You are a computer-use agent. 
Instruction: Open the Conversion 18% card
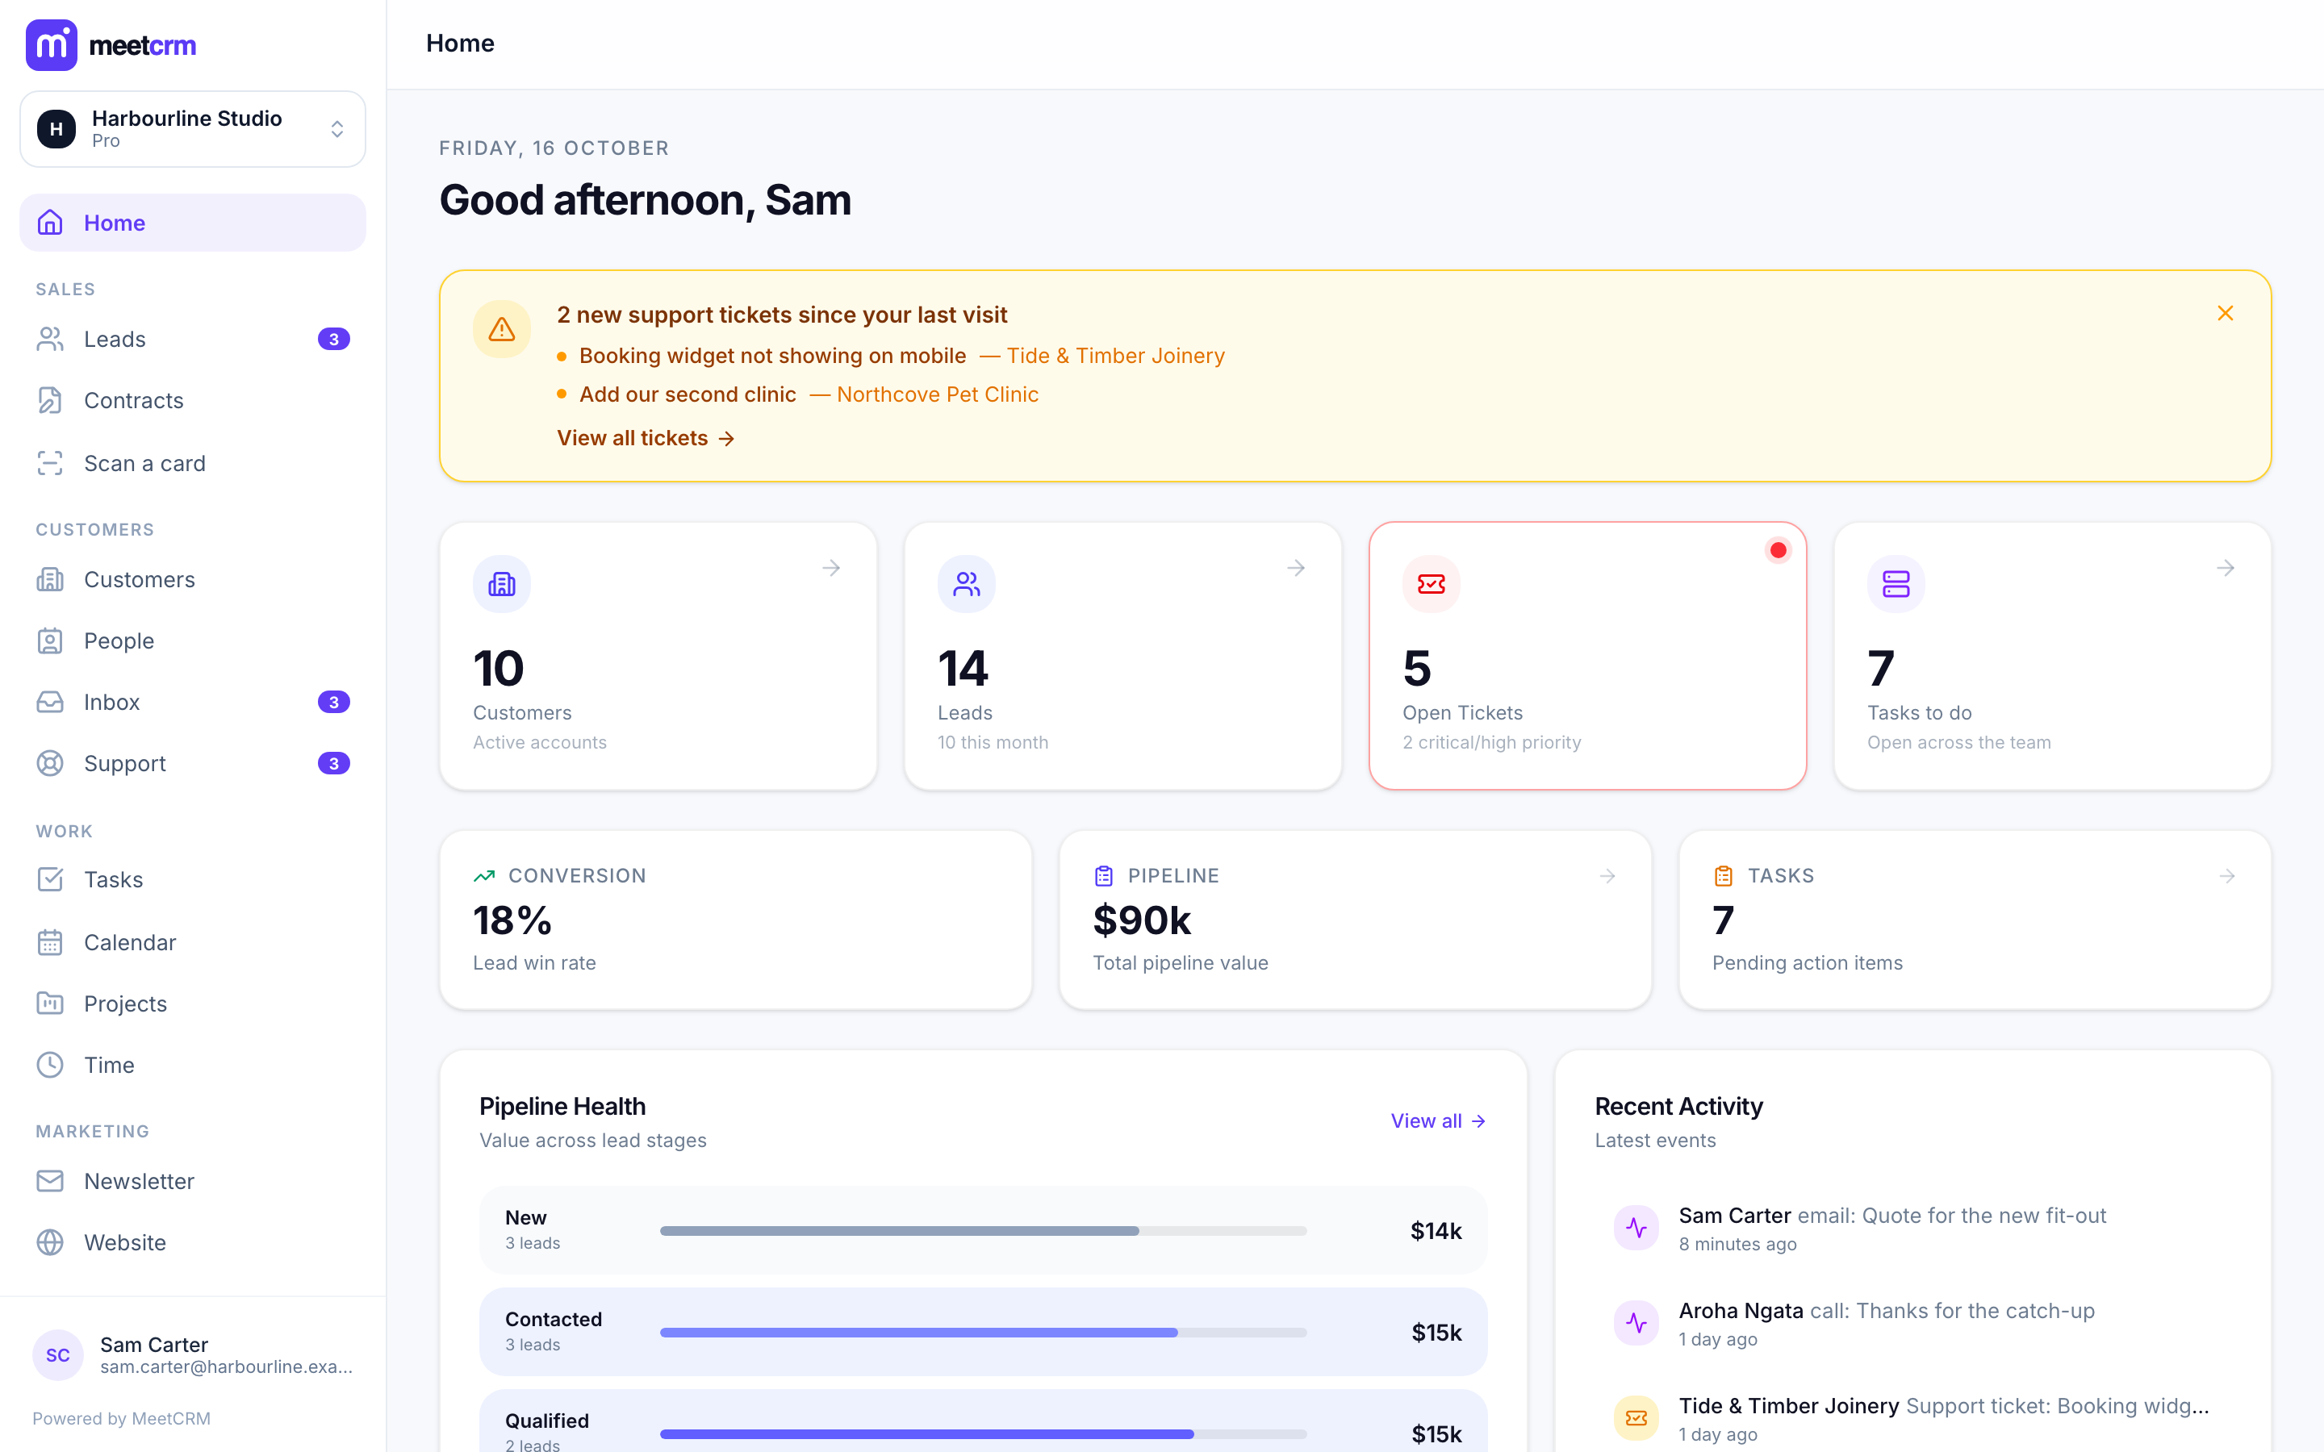736,920
